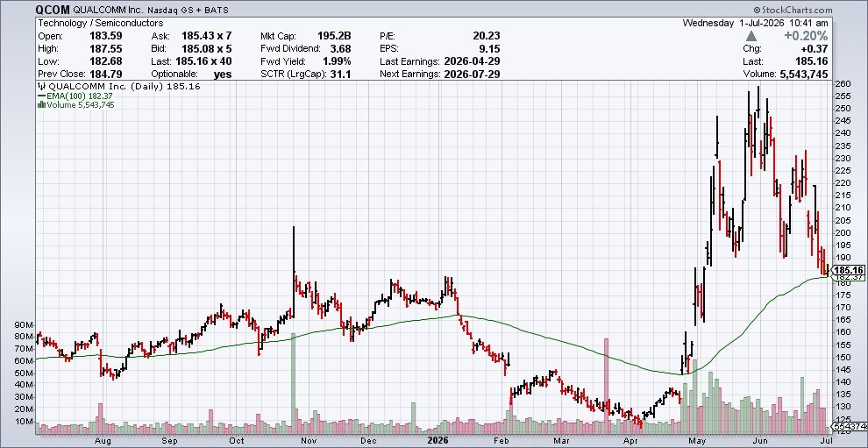Click the Mkt Cap value 195.2B
Image resolution: width=868 pixels, height=448 pixels.
[x=334, y=36]
